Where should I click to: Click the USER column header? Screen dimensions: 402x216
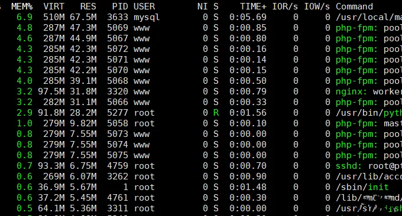(144, 6)
